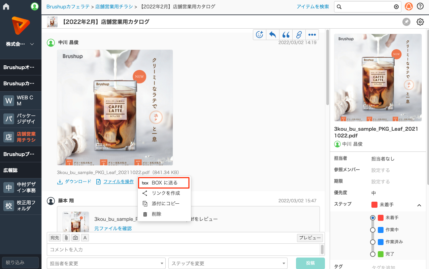
Task: Go to Brushupカフェラテ in the breadcrumb
Action: click(x=68, y=7)
